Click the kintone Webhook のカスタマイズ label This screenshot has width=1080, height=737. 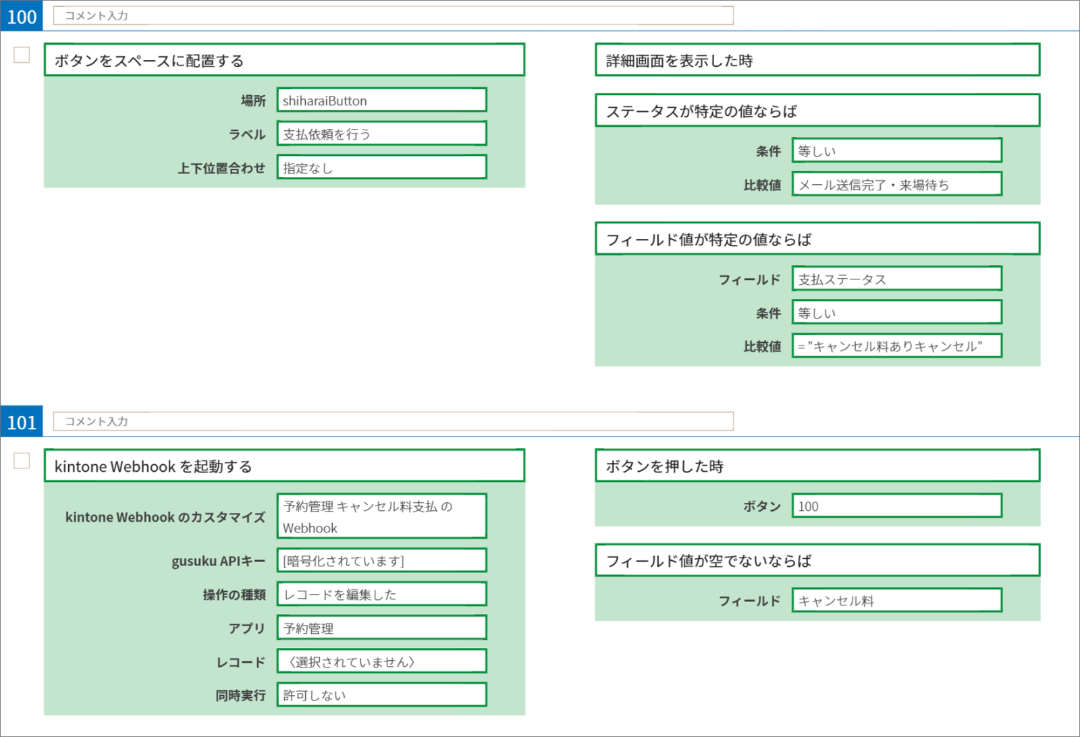click(165, 517)
